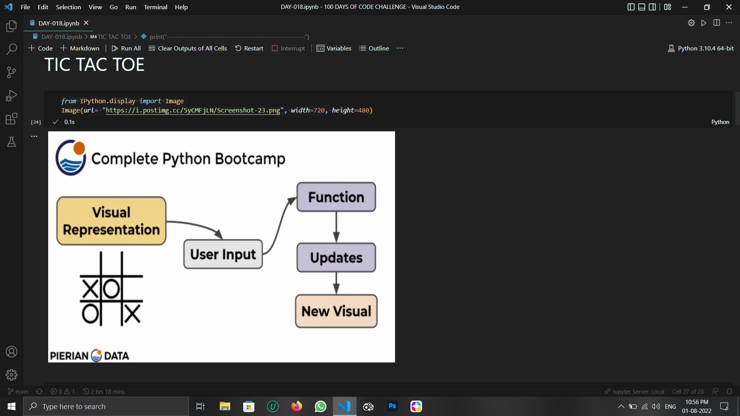
Task: Open the Testing view
Action: pyautogui.click(x=12, y=141)
